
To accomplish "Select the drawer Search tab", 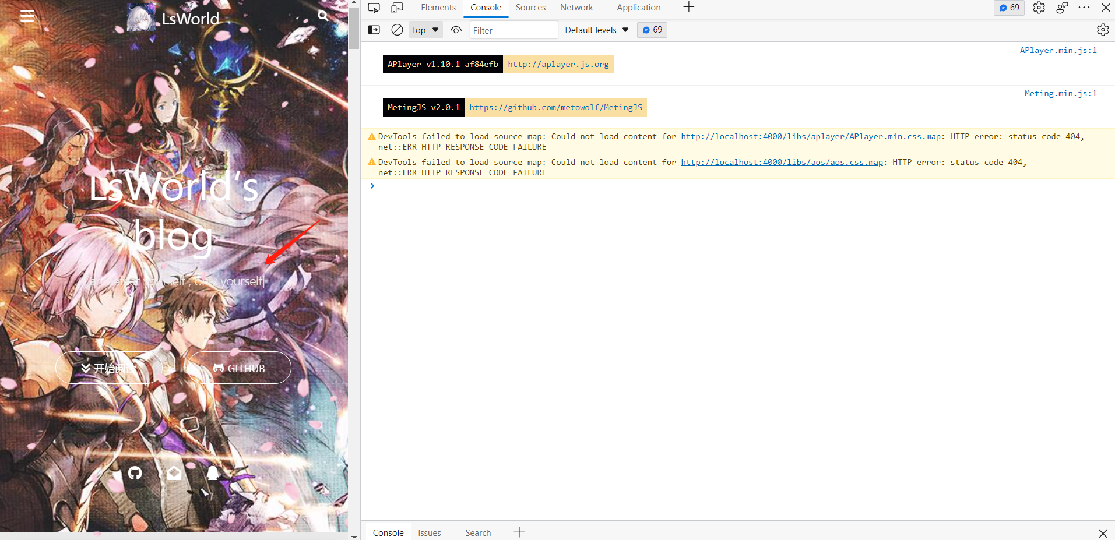I will [478, 532].
